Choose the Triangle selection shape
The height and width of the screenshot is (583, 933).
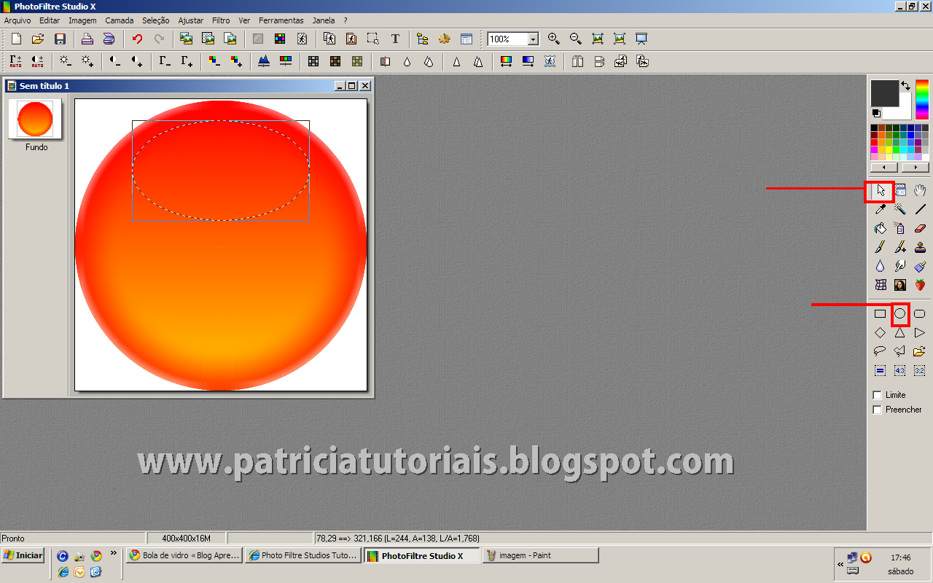click(900, 332)
